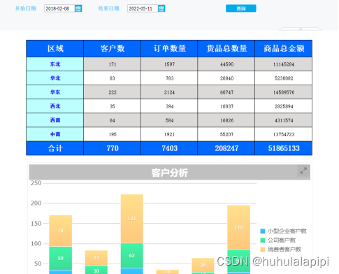Click the green bar segment labeled 62
Viewport: 339px width, 274px height.
tap(132, 256)
